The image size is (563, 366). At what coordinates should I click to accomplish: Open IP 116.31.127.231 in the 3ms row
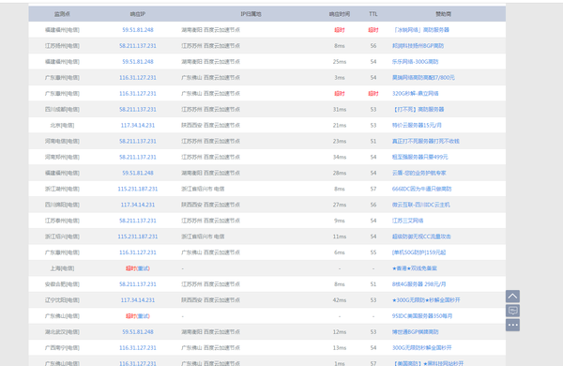click(x=138, y=78)
